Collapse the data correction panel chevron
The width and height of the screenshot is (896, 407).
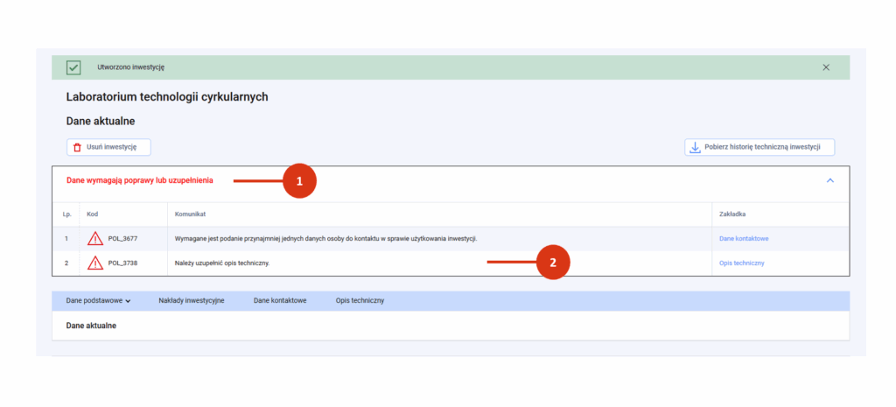click(830, 180)
